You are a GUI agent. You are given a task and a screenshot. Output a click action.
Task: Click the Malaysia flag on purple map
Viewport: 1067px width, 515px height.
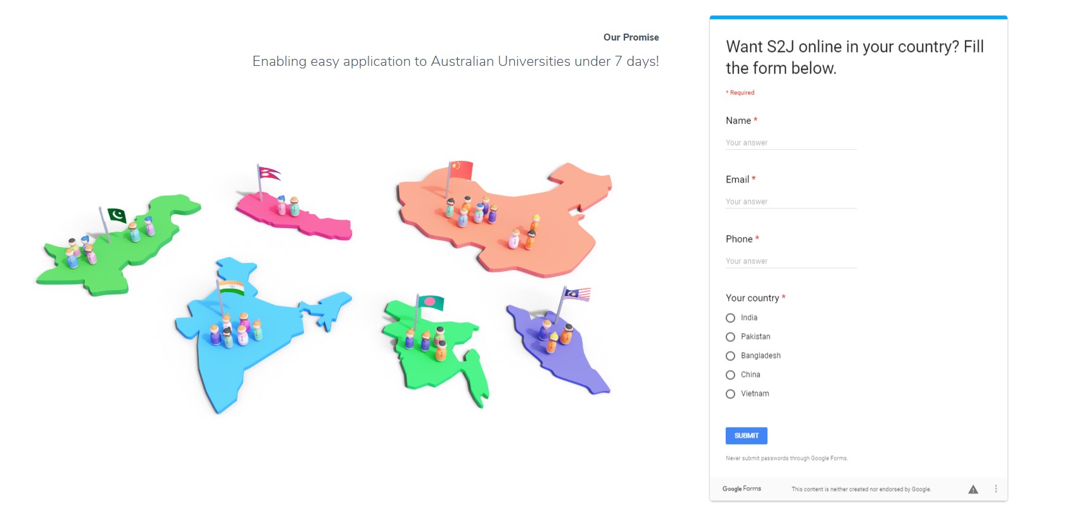point(577,295)
